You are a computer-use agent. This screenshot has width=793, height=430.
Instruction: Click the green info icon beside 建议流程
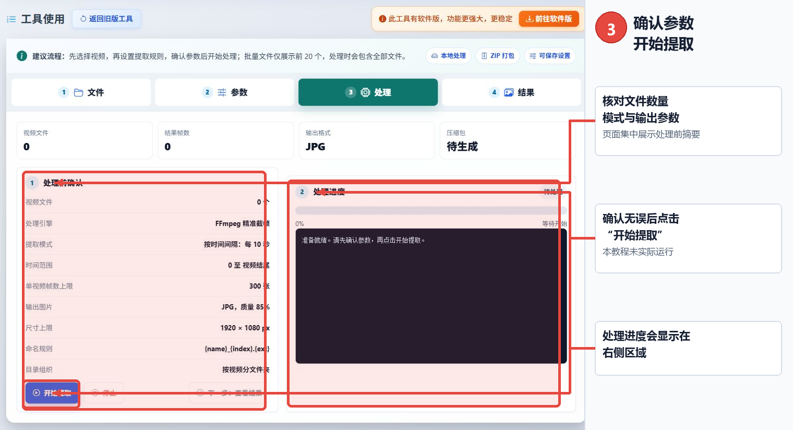coord(22,56)
